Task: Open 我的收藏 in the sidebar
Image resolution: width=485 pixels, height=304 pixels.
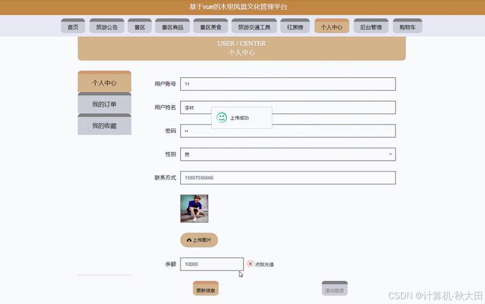Action: [x=105, y=124]
